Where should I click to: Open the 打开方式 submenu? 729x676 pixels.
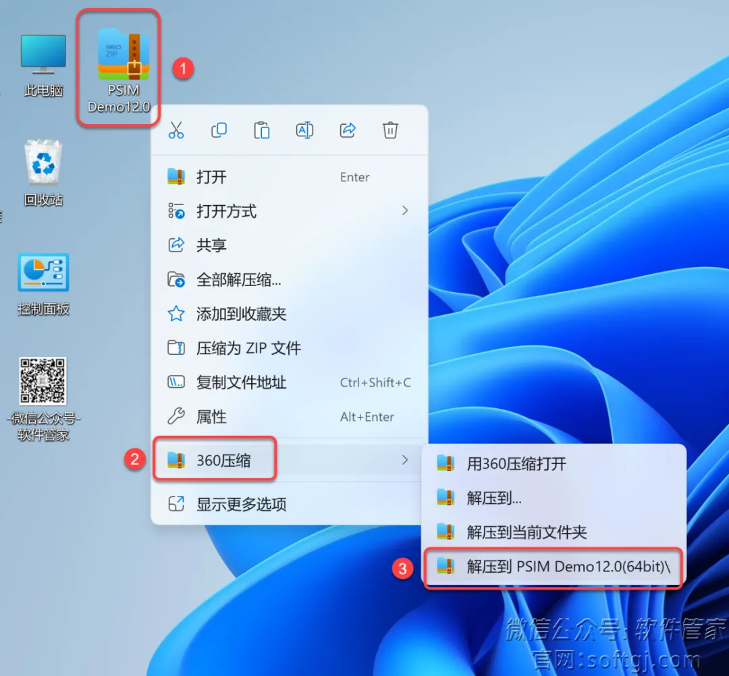tap(289, 211)
